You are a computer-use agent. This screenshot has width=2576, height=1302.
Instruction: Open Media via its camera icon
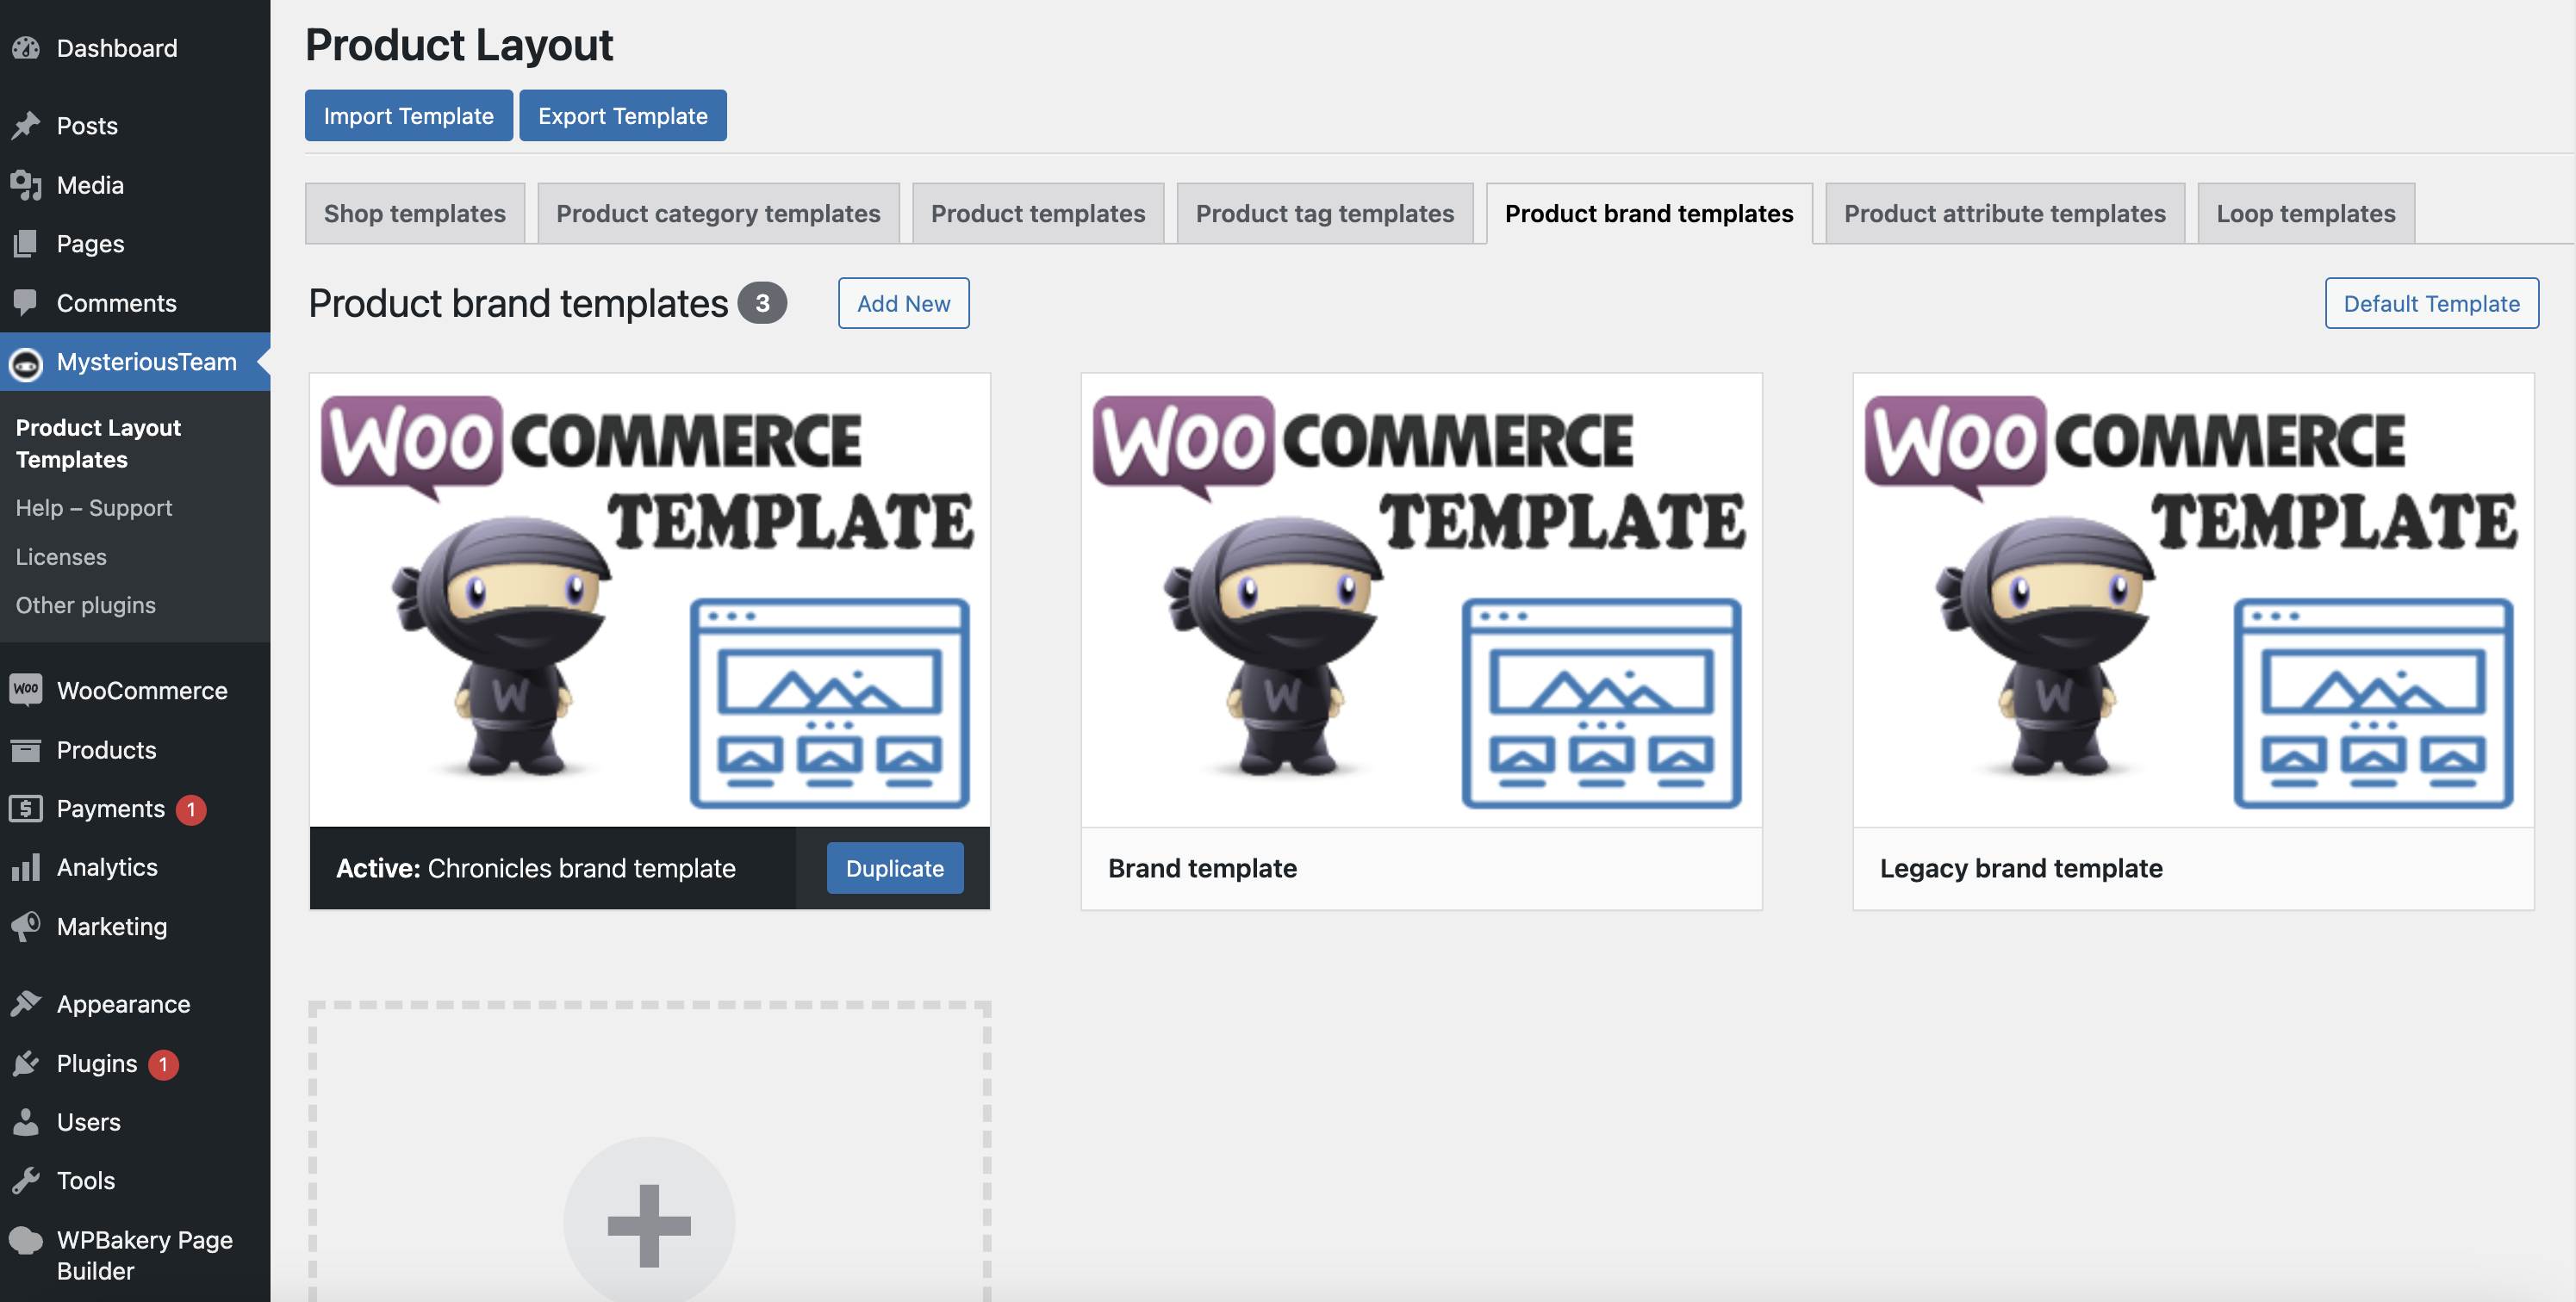tap(26, 185)
